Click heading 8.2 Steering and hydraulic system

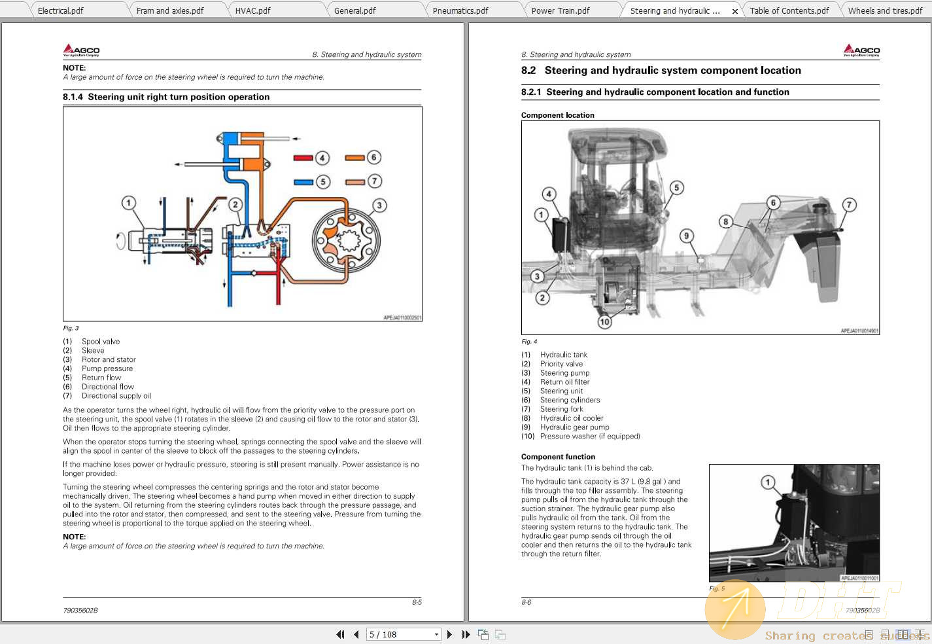pyautogui.click(x=661, y=71)
